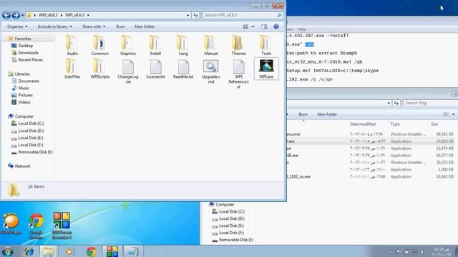Open GOM Player desktop shortcut
Viewport: 458px width, 257px height.
[11, 223]
